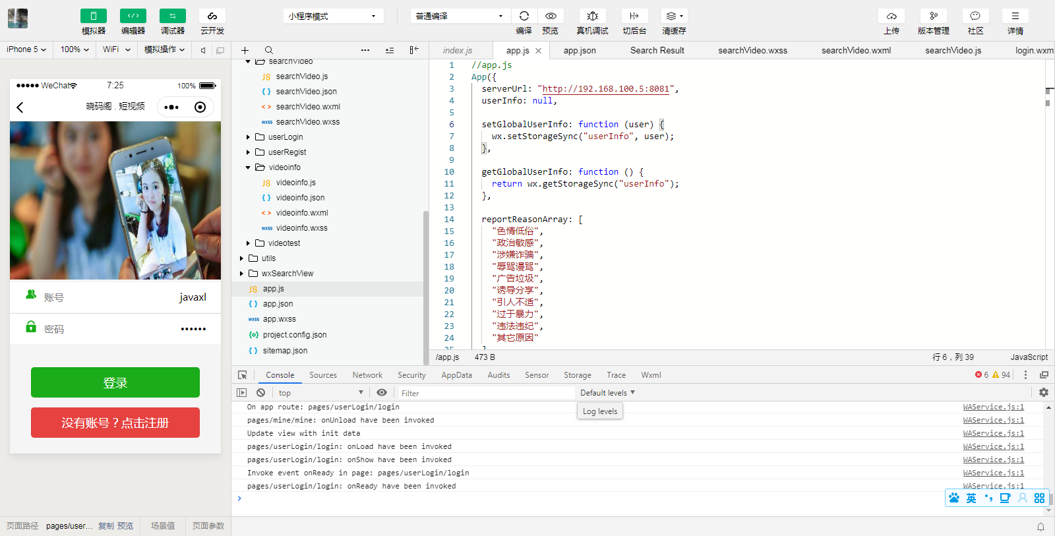The width and height of the screenshot is (1055, 536).
Task: Switch to the Search Result tab
Action: point(657,50)
